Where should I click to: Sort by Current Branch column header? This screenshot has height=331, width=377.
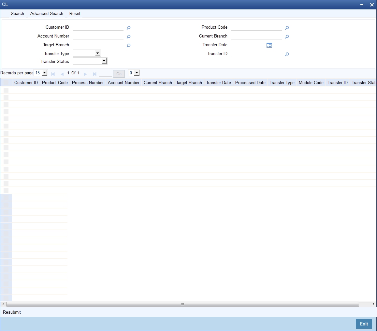click(158, 83)
